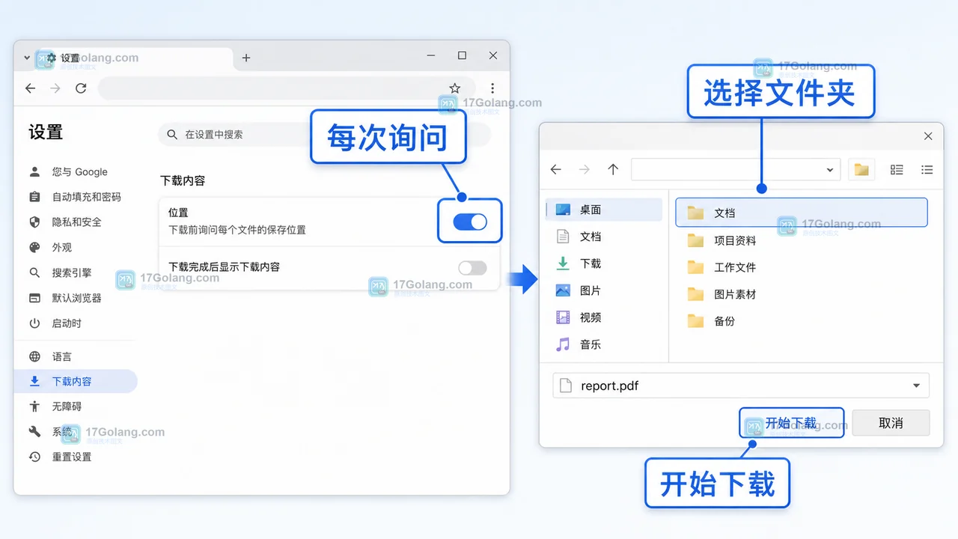Open 启动时 settings section
958x539 pixels.
pyautogui.click(x=76, y=323)
